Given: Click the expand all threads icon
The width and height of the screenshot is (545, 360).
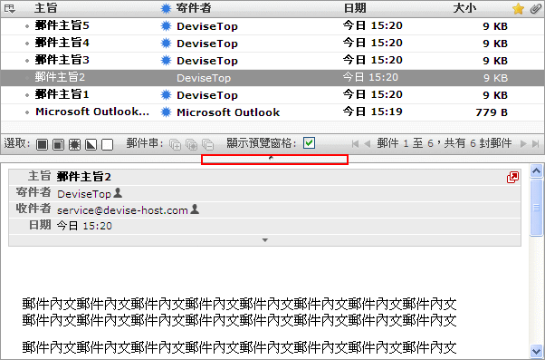Looking at the screenshot, I should 175,144.
